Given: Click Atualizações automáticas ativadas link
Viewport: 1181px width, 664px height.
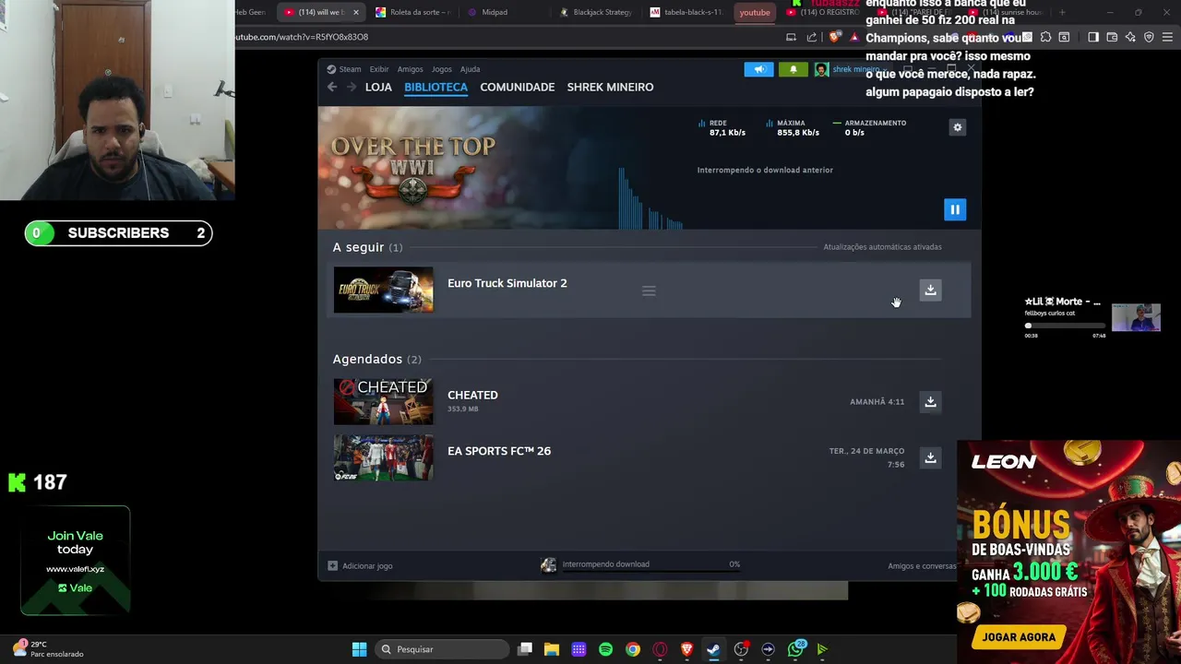Looking at the screenshot, I should 882,247.
